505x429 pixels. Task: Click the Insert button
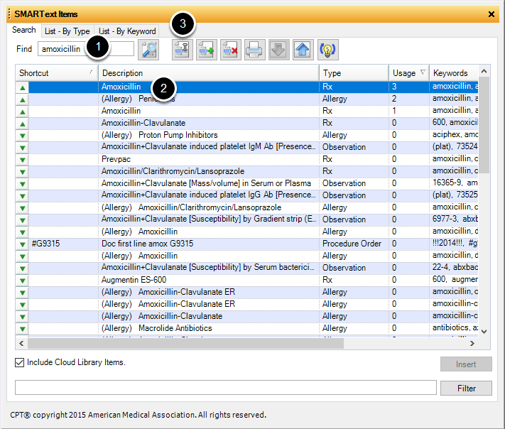(x=466, y=364)
